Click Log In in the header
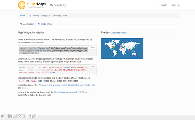This screenshot has height=120, width=195. point(164,5)
